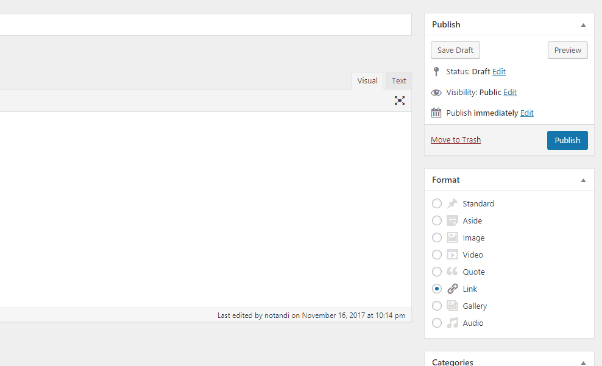Collapse the Publish panel
Image resolution: width=602 pixels, height=366 pixels.
point(583,25)
